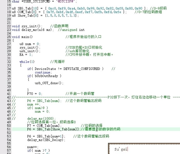Click 'EA = 1;' statement

pos(26,55)
